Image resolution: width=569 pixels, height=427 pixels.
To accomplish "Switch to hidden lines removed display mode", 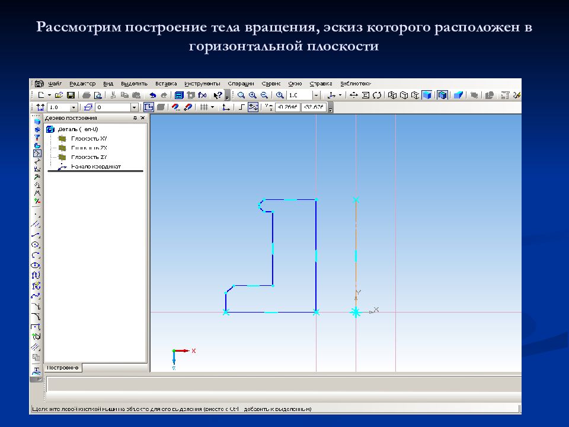I will click(x=404, y=95).
